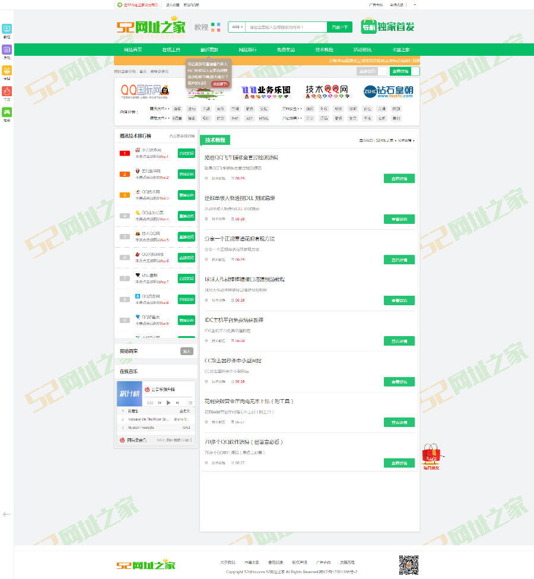The image size is (534, 579).
Task: Open 技术教程 in the green nav bar
Action: pyautogui.click(x=325, y=49)
